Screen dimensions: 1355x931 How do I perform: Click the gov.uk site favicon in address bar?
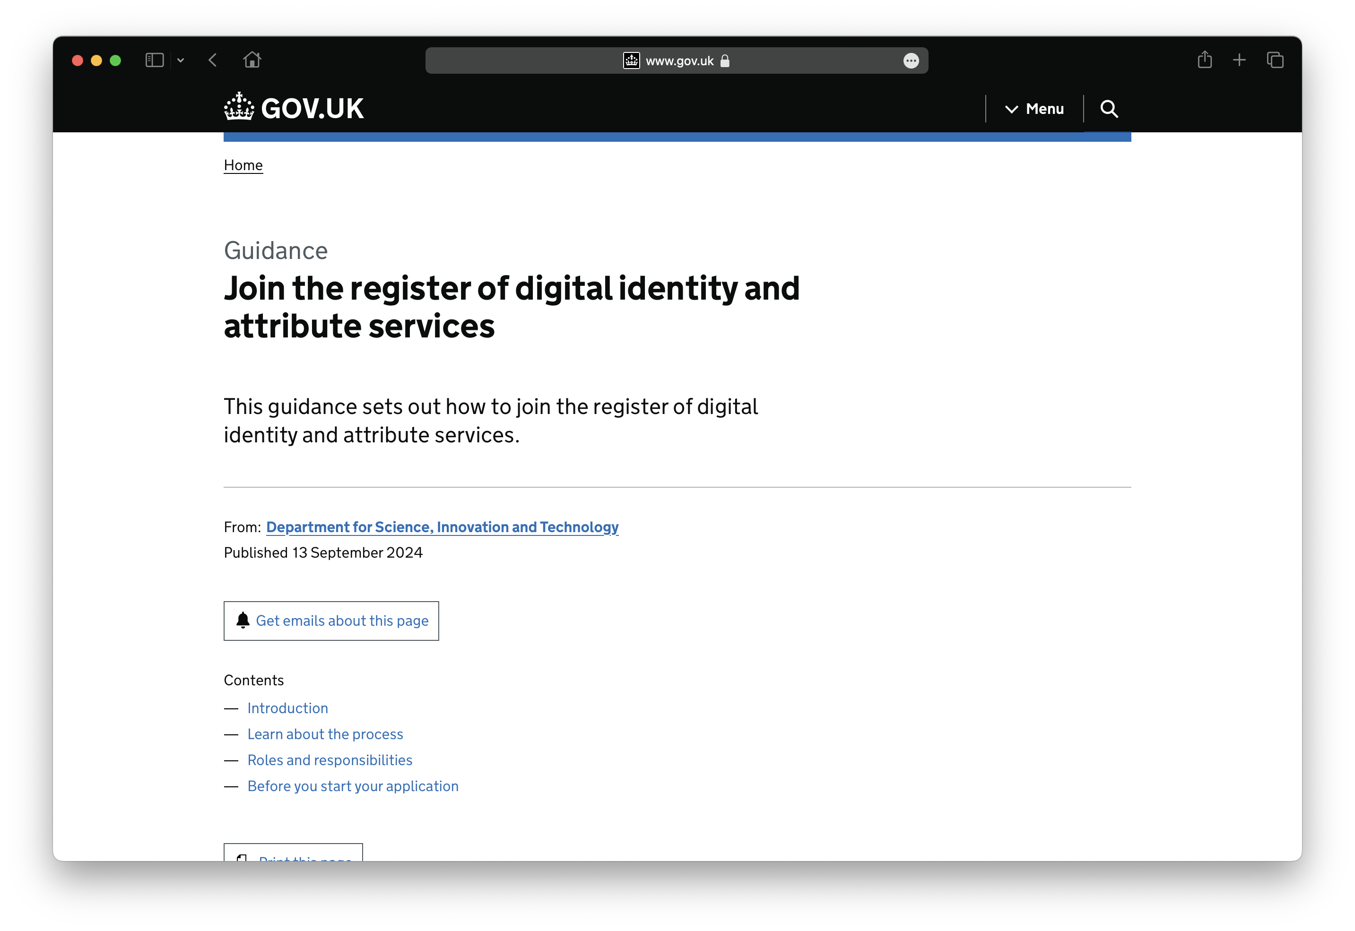[x=631, y=60]
